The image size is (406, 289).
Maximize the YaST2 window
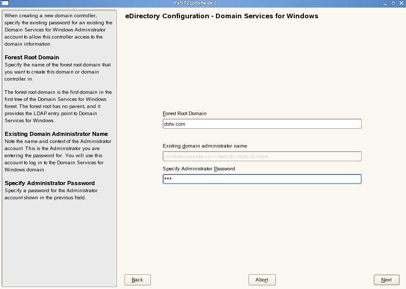[x=393, y=3]
